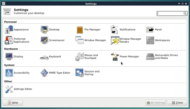190x109 pixels.
Task: Open the Power Manager icon
Action: [x=115, y=57]
